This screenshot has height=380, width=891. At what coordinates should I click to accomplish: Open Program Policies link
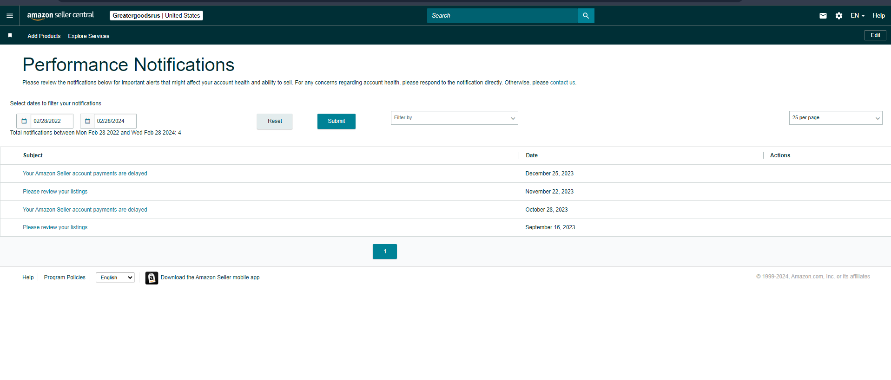point(65,277)
